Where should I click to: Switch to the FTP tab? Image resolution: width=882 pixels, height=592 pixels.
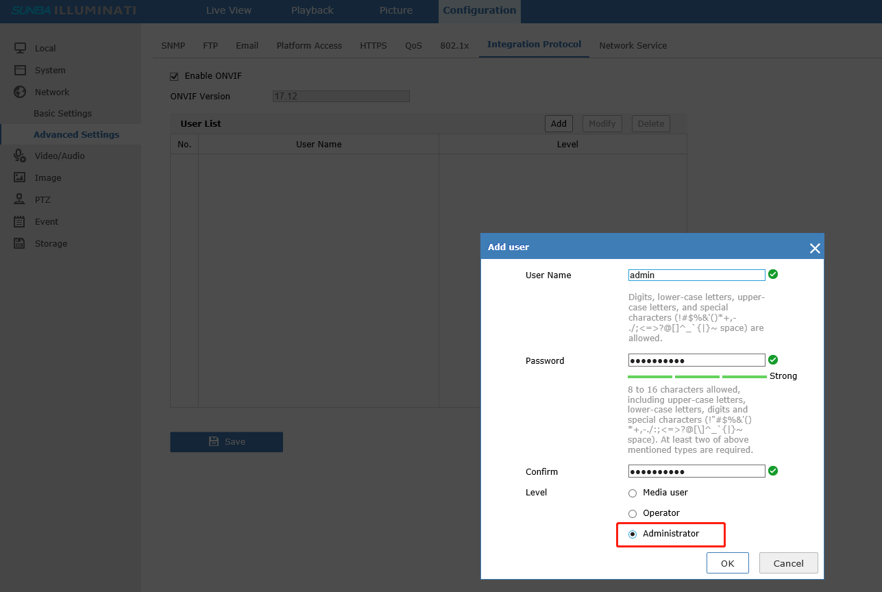pyautogui.click(x=210, y=45)
